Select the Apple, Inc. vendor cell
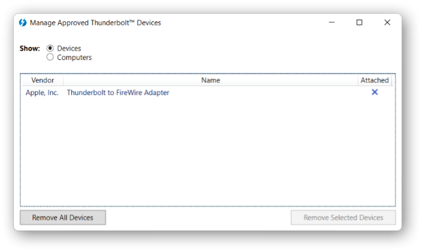This screenshot has width=422, height=251. (x=42, y=93)
